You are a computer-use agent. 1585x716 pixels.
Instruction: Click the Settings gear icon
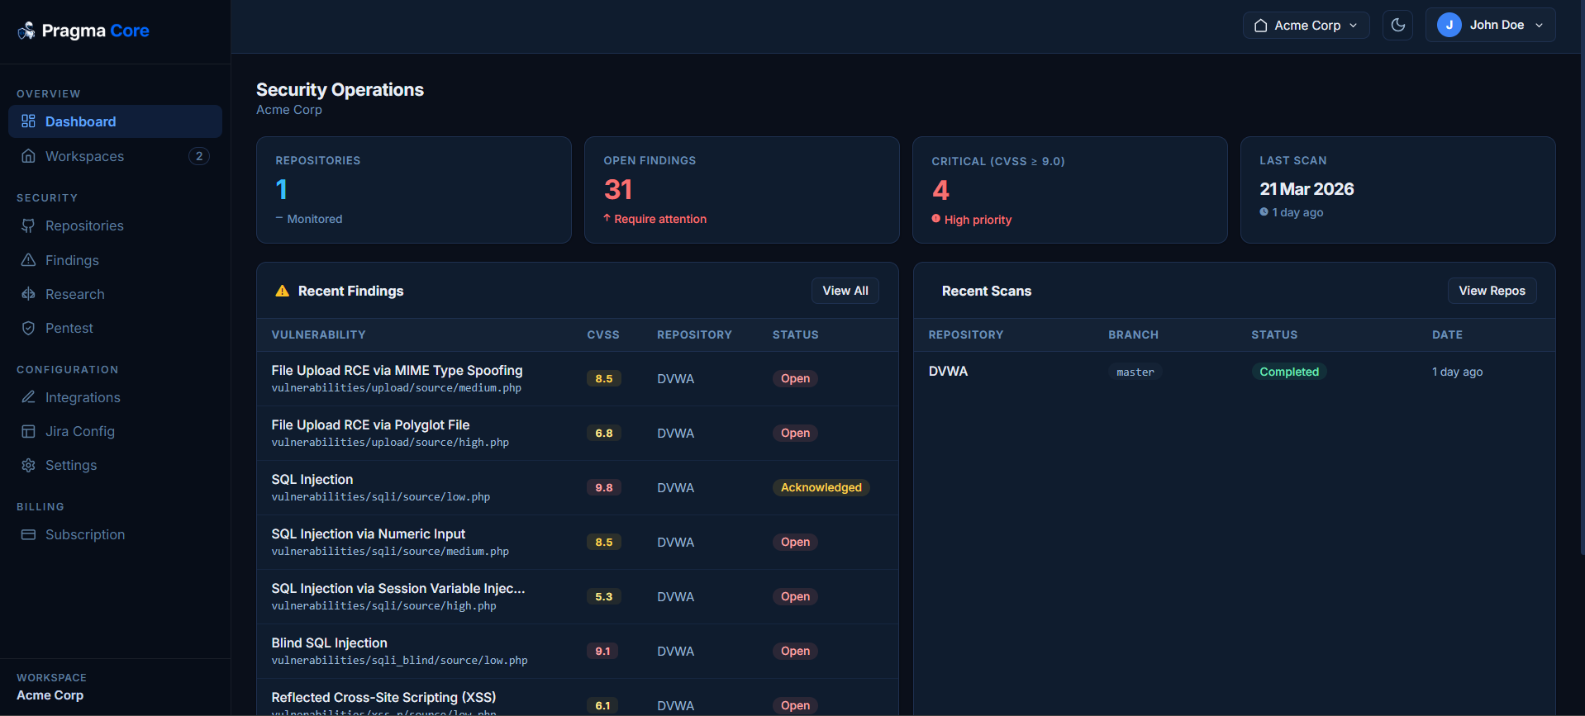[28, 465]
